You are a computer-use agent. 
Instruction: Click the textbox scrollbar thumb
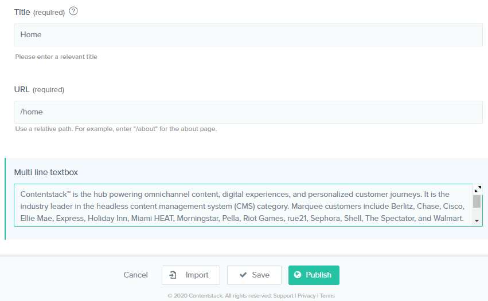[477, 201]
